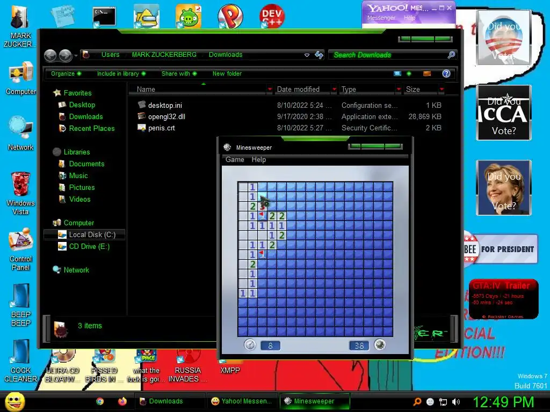Click the Explorer Back arrow button
This screenshot has height=412, width=550.
click(50, 55)
